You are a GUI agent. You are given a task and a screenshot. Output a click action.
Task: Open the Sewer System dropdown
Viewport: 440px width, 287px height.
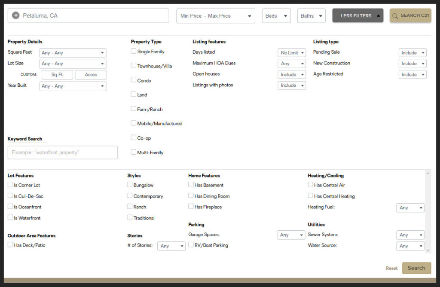[x=410, y=235]
